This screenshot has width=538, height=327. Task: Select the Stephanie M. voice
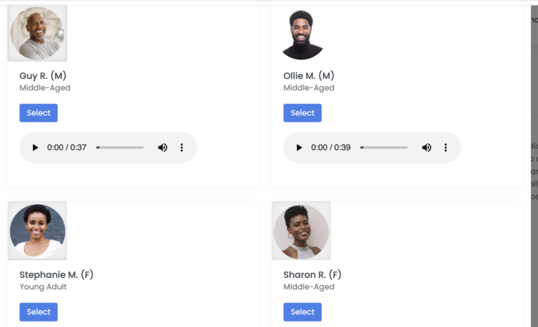pos(39,312)
